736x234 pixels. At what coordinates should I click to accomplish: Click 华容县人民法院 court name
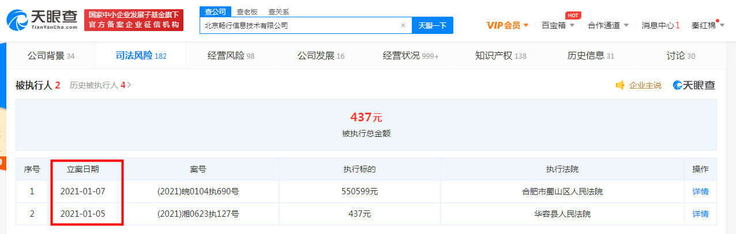pos(562,214)
